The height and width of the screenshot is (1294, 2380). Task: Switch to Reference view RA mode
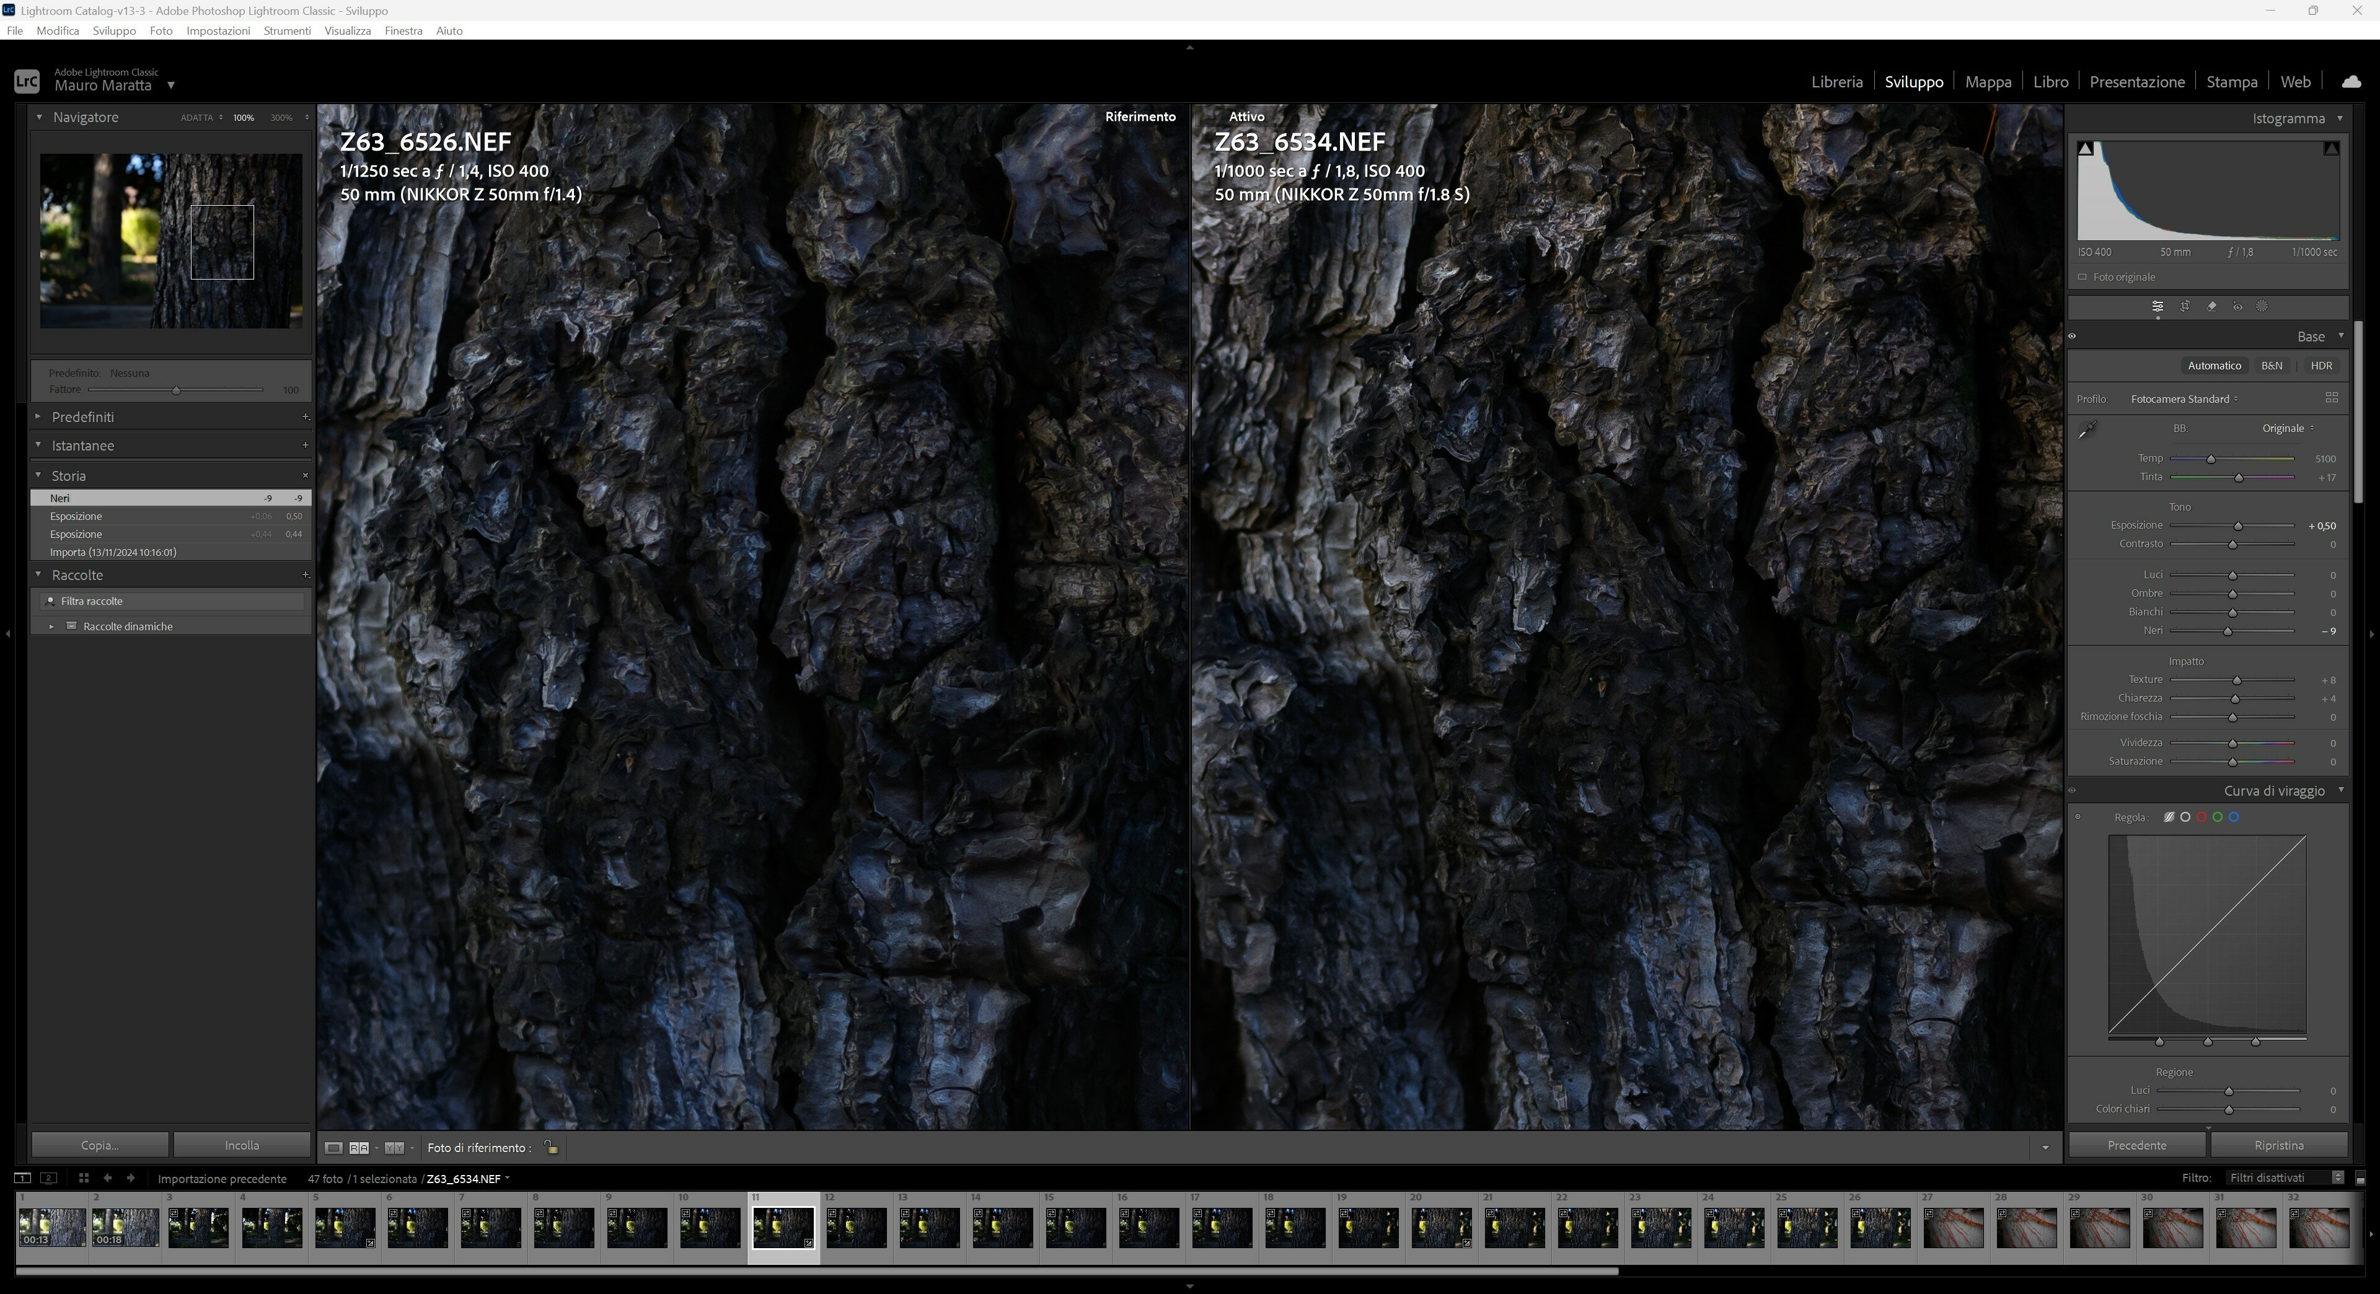358,1148
